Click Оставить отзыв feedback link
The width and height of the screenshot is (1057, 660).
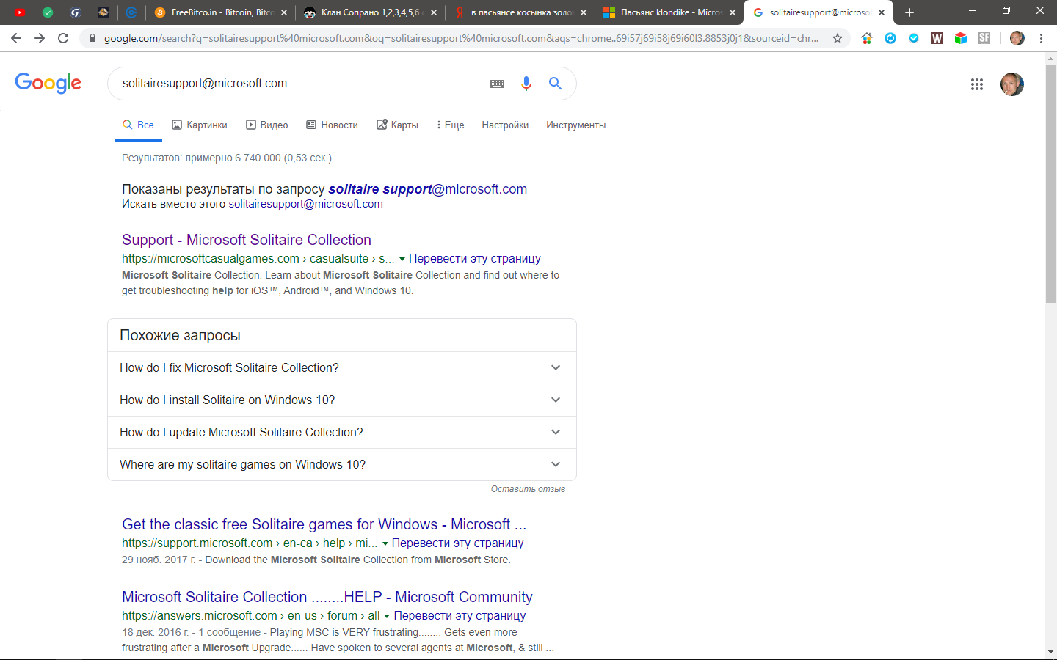click(528, 489)
